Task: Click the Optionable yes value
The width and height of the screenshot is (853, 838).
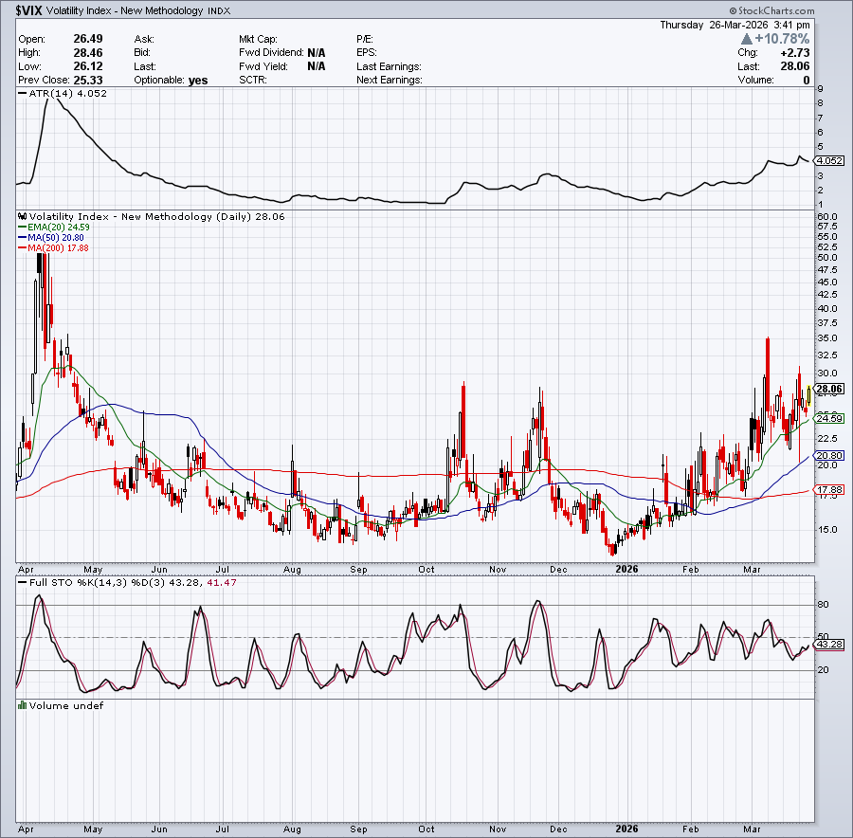Action: (198, 81)
